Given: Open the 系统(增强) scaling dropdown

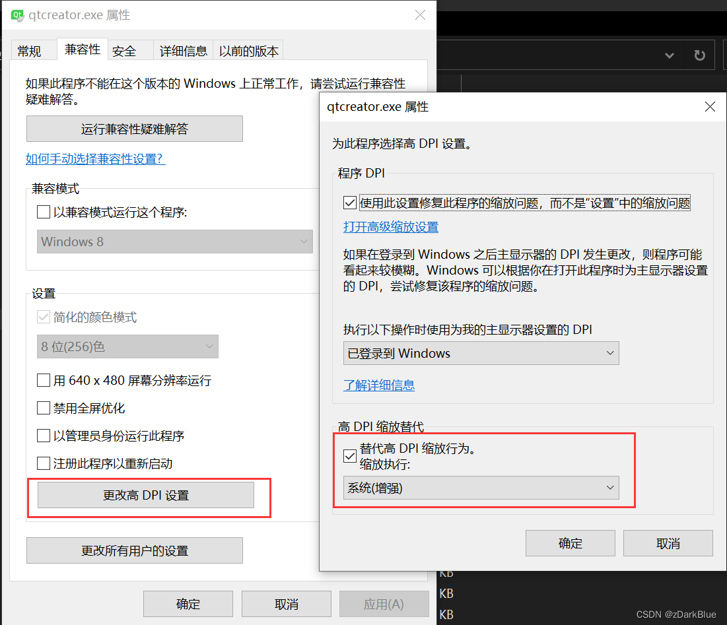Looking at the screenshot, I should pyautogui.click(x=481, y=488).
